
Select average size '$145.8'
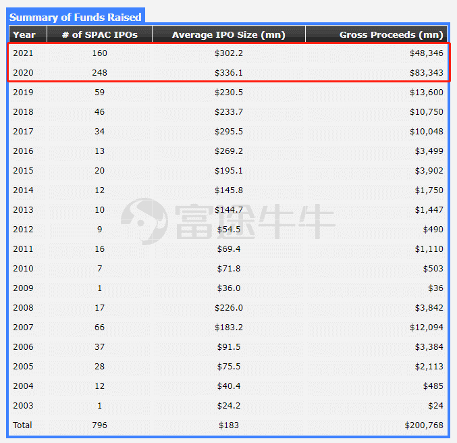[229, 190]
